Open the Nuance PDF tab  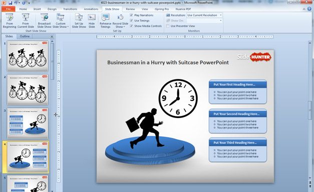[x=183, y=9]
